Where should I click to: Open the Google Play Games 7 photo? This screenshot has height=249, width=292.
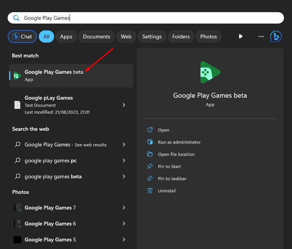[71, 208]
